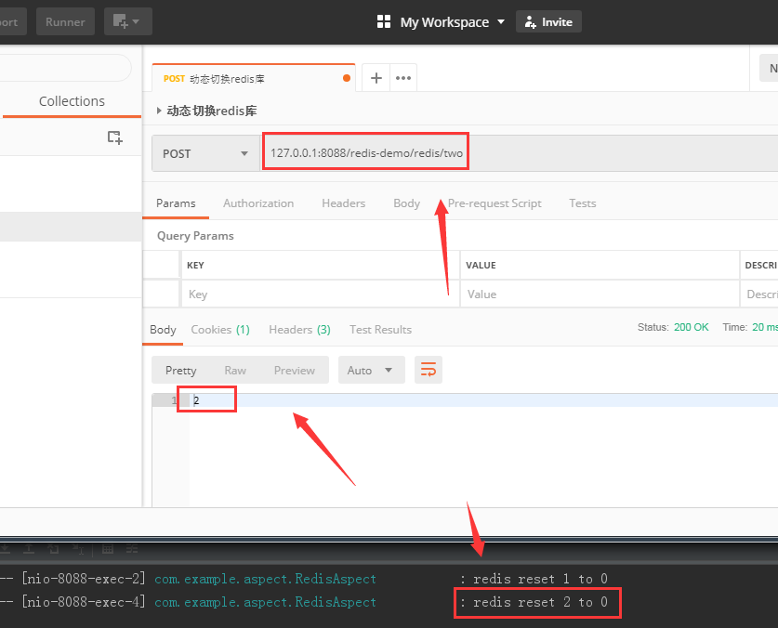Screen dimensions: 778x628
Task: Open the request Body tab
Action: click(406, 203)
